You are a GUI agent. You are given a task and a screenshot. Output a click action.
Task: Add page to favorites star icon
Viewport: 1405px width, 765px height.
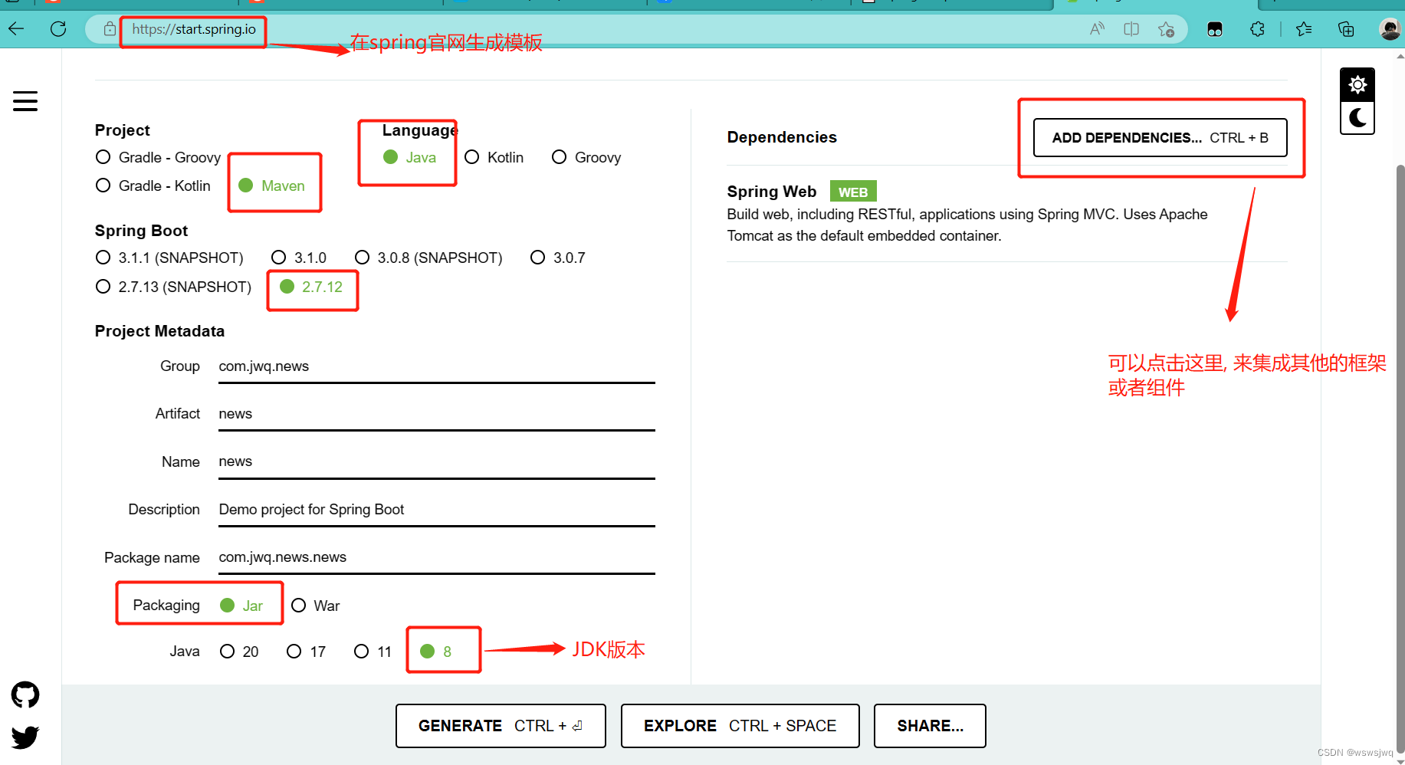[1166, 29]
